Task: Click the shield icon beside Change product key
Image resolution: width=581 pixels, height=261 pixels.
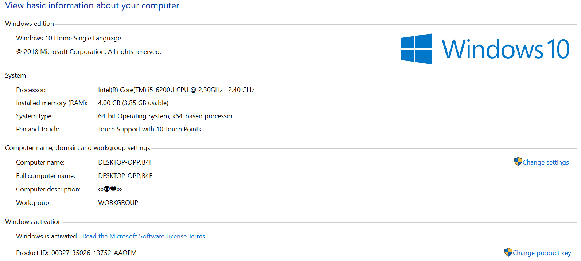Action: click(x=508, y=252)
